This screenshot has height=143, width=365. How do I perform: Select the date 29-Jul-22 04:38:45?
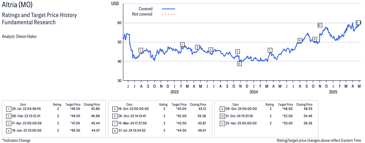click(26, 109)
